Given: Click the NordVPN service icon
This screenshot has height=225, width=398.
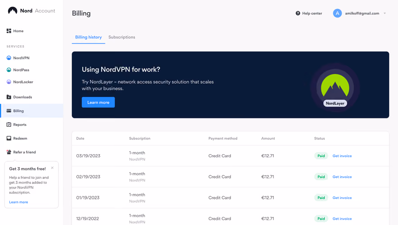Looking at the screenshot, I should [9, 58].
